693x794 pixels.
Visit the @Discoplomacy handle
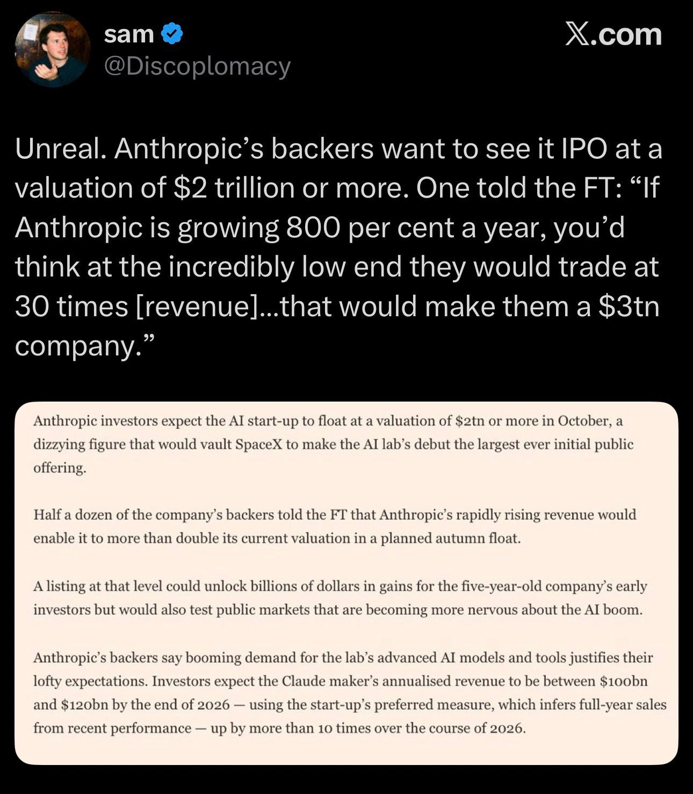[x=197, y=67]
